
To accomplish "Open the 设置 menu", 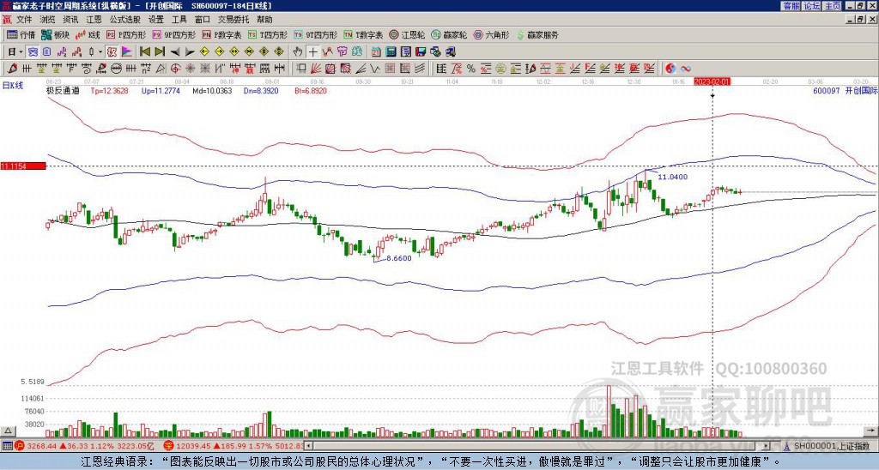I will coord(156,20).
